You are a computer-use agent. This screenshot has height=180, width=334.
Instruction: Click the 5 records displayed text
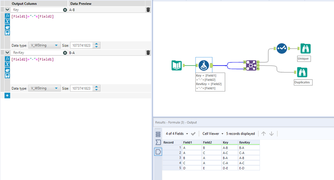(240, 134)
